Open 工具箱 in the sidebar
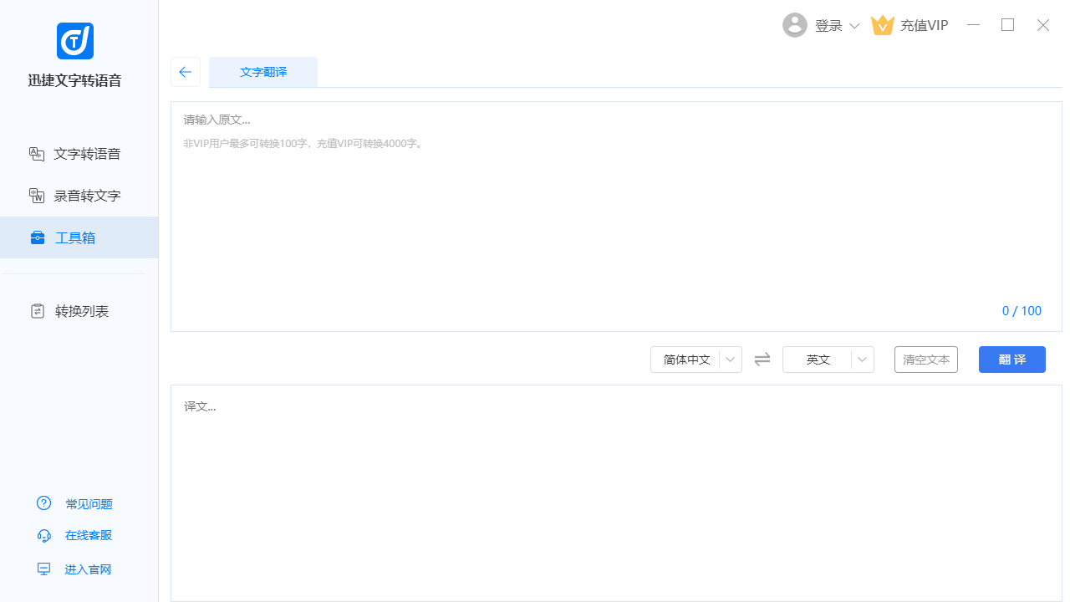Image resolution: width=1070 pixels, height=602 pixels. pos(79,237)
